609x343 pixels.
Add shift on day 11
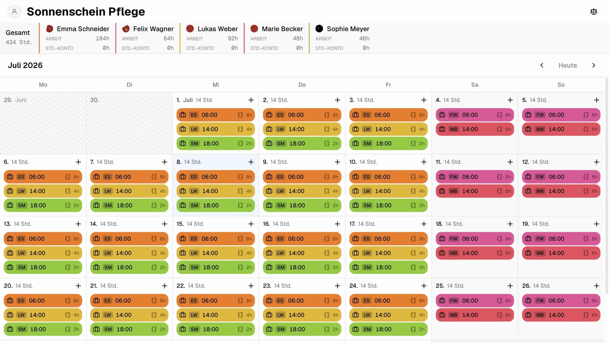click(x=510, y=162)
